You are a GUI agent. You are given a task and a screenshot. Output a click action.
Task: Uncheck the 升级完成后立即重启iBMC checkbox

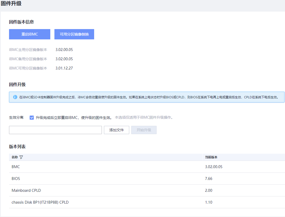click(32, 118)
